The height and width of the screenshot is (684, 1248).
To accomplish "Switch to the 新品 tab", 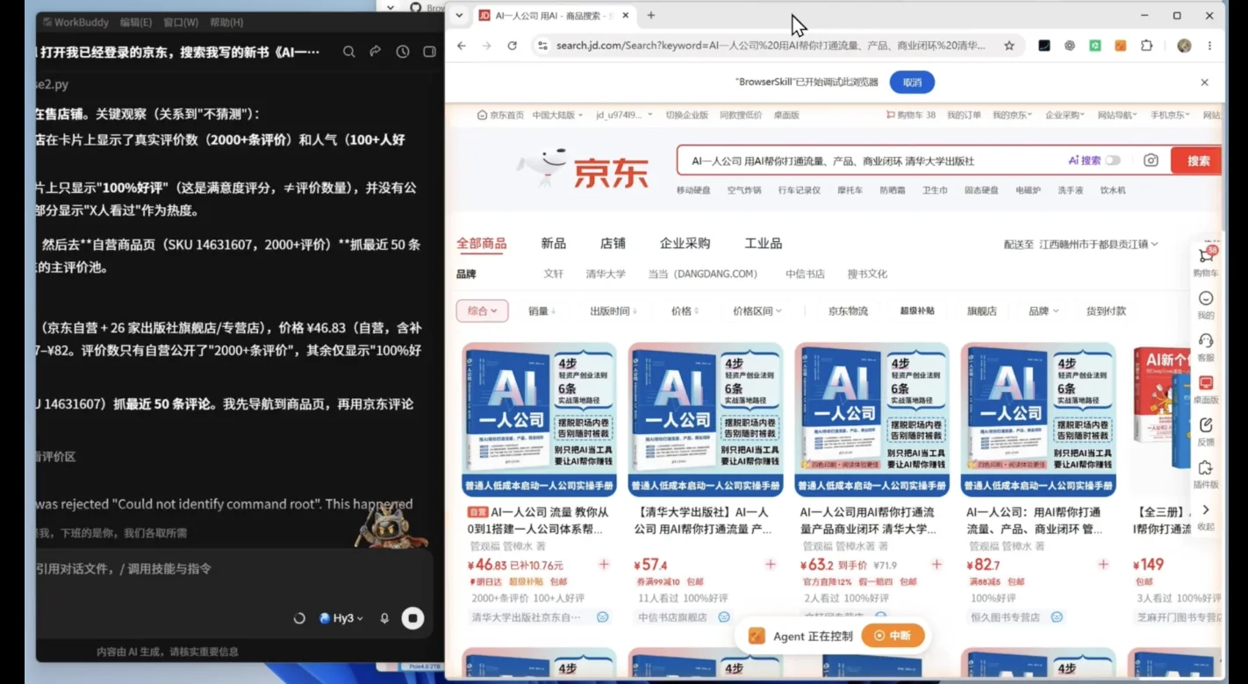I will 553,243.
